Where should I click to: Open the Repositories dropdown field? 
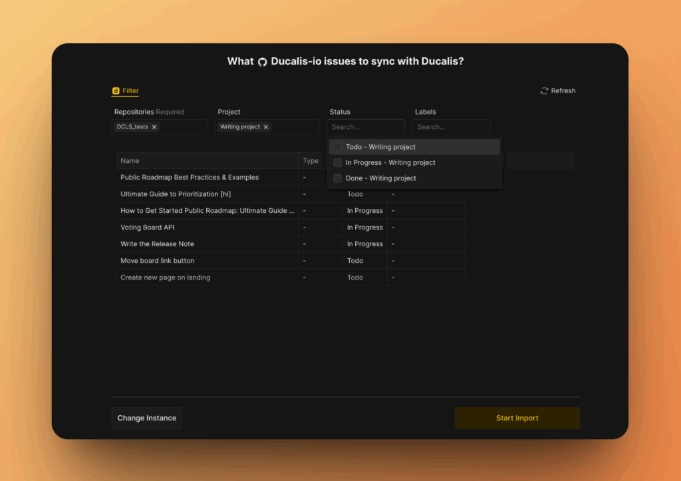(x=183, y=127)
